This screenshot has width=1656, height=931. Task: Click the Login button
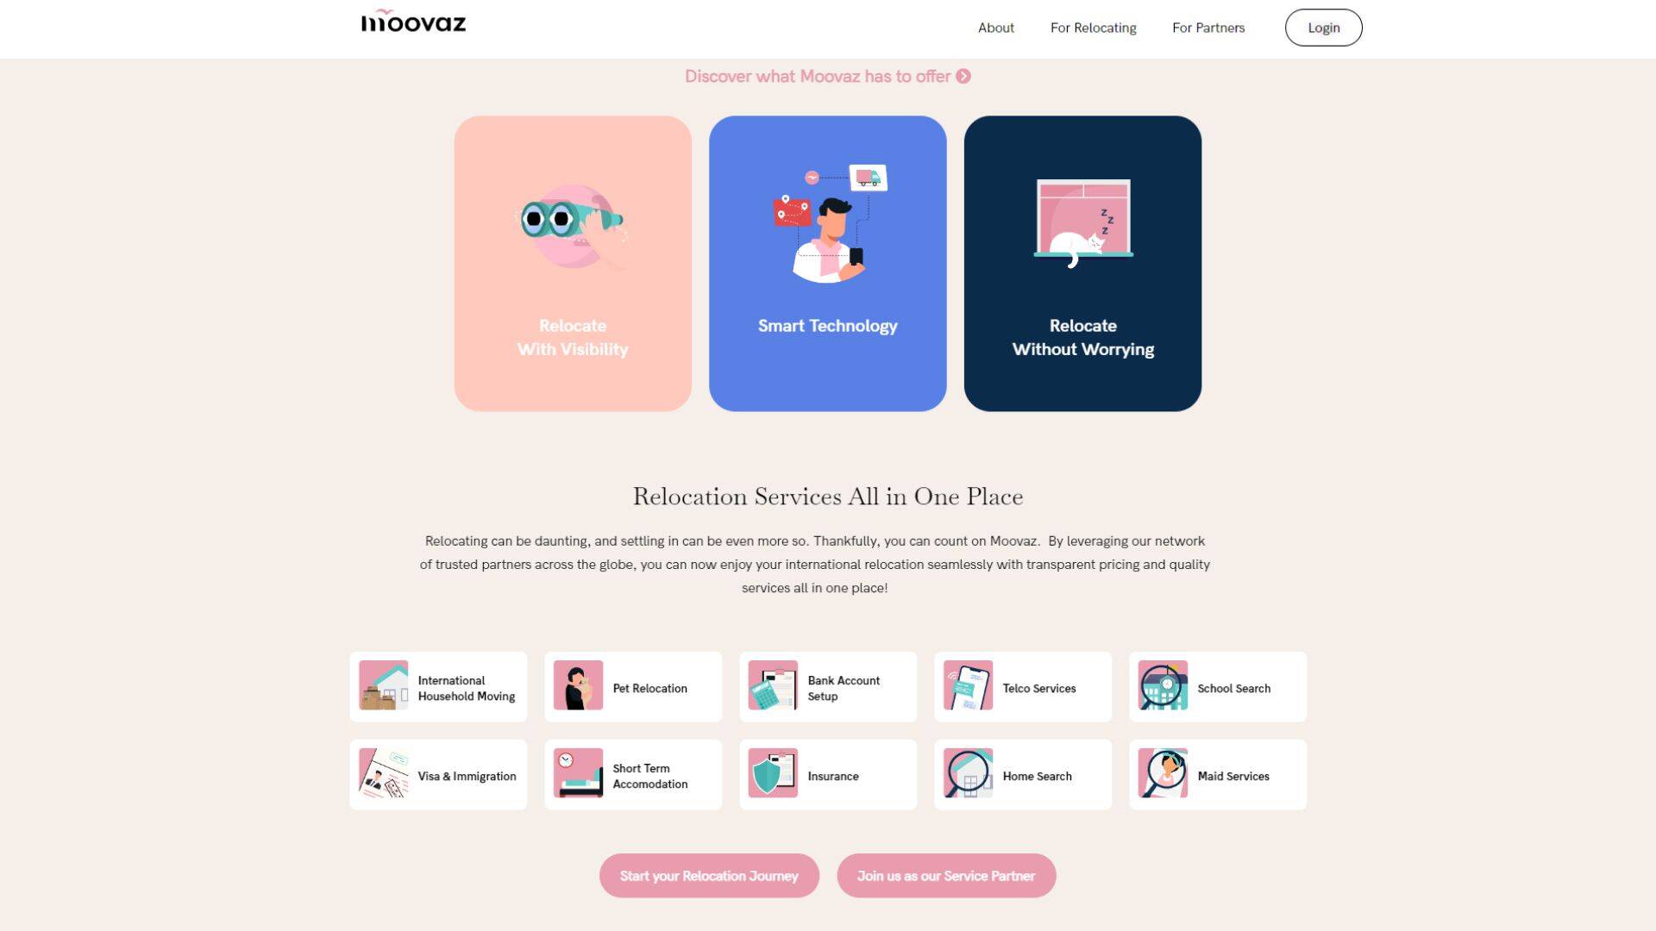[x=1323, y=28]
